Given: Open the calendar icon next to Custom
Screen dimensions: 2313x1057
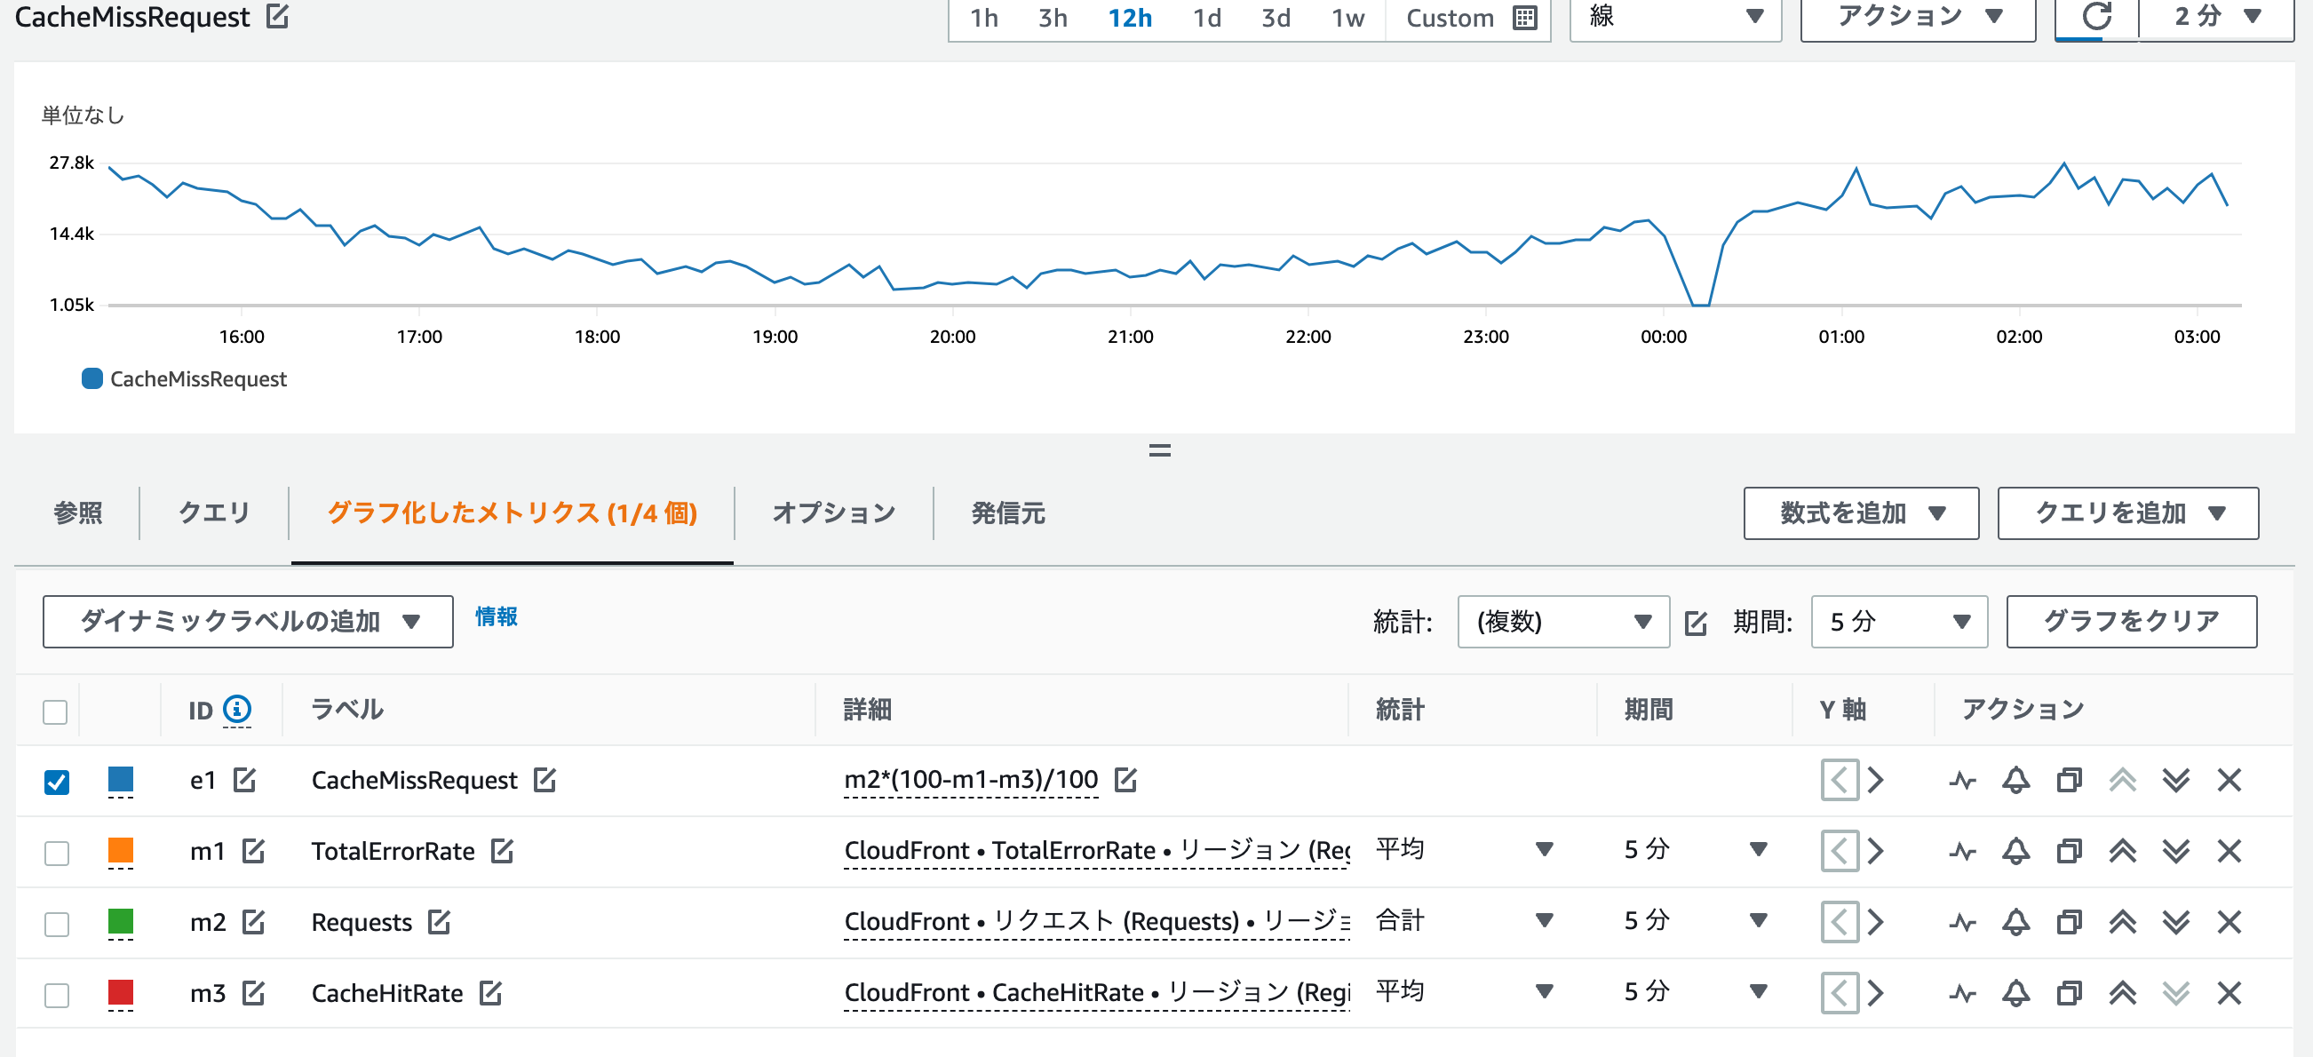Looking at the screenshot, I should (1524, 17).
